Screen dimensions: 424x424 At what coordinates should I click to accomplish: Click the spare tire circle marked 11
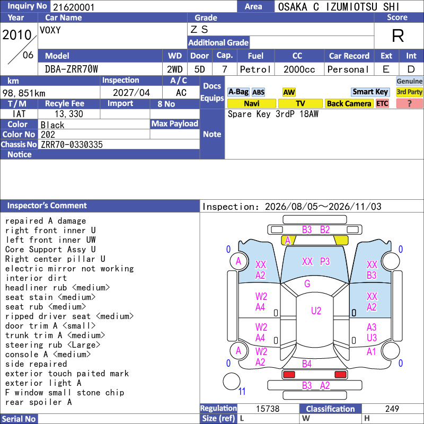[232, 381]
